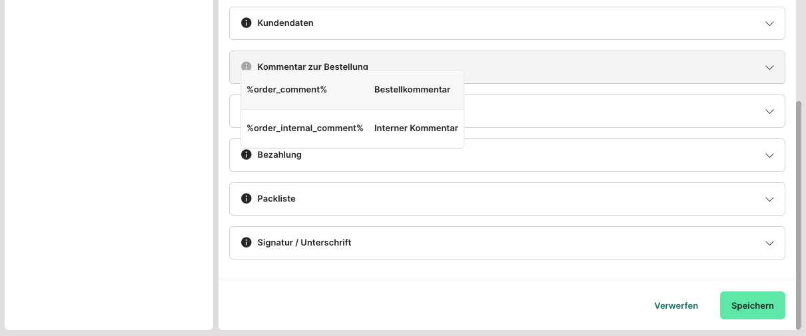Expand Kommentar zur Bestellung with its chevron
Viewport: 806px width, 336px height.
(769, 67)
